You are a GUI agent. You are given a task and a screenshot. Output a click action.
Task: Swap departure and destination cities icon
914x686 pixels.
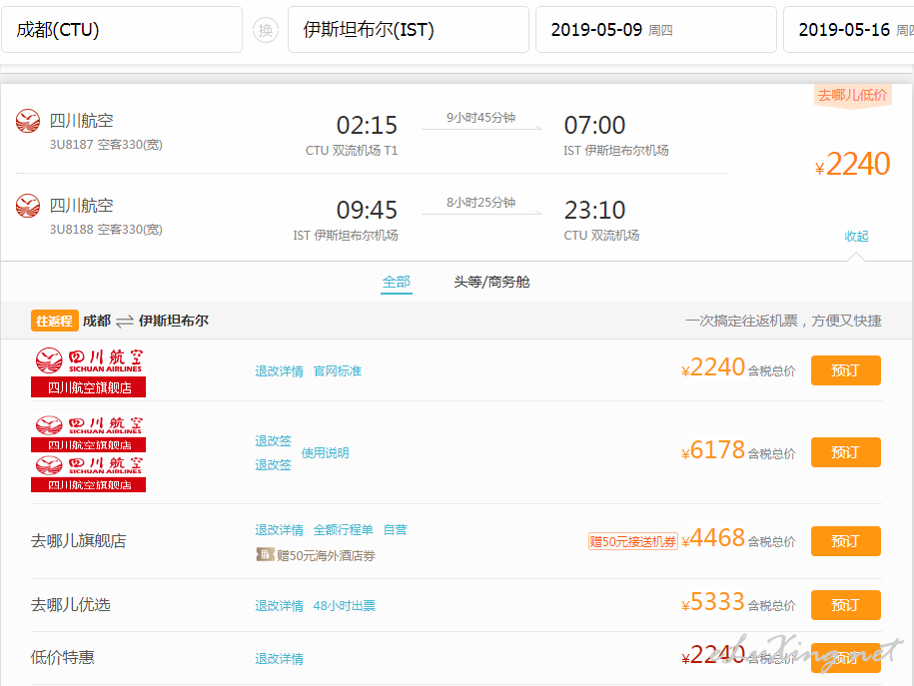266,30
